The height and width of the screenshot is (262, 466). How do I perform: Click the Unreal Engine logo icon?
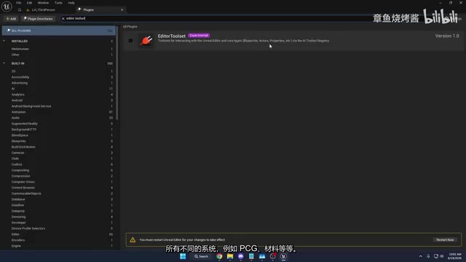7,6
